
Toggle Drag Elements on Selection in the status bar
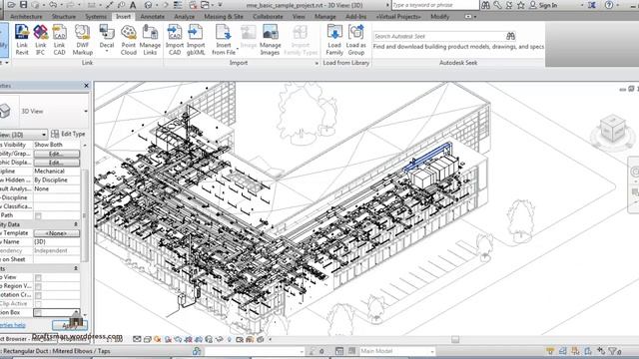[601, 351]
